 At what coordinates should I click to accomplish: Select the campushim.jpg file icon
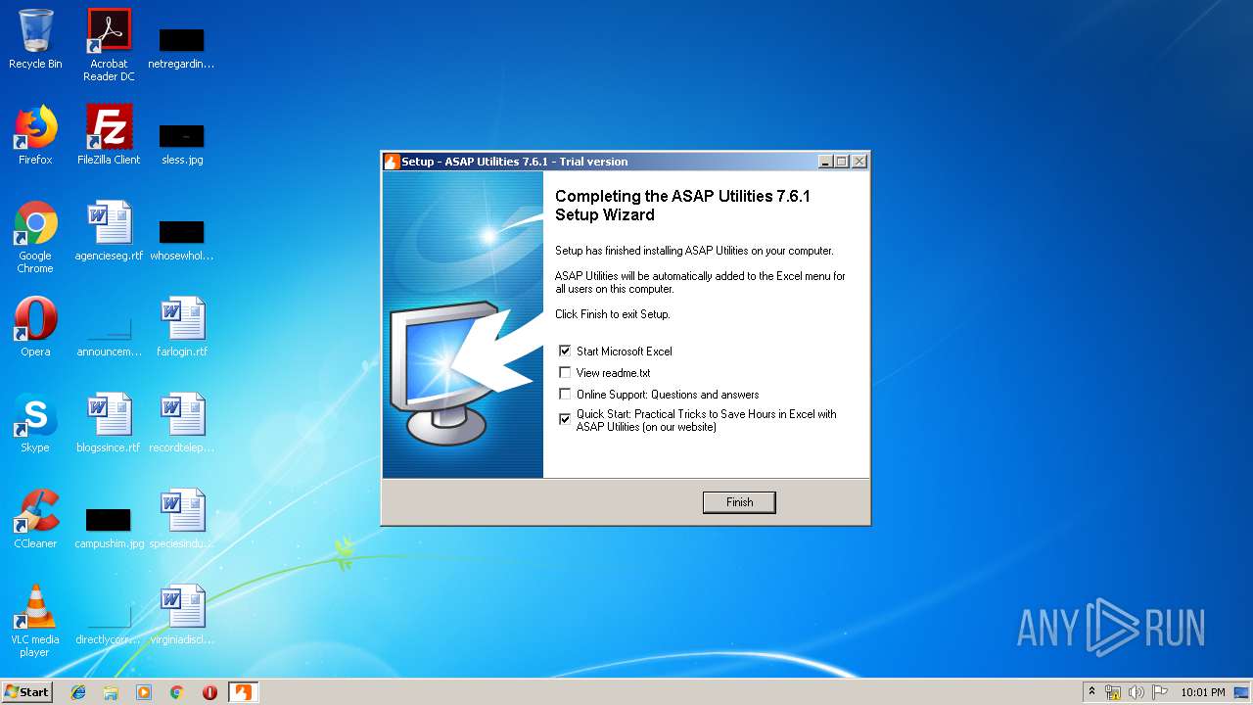[109, 530]
